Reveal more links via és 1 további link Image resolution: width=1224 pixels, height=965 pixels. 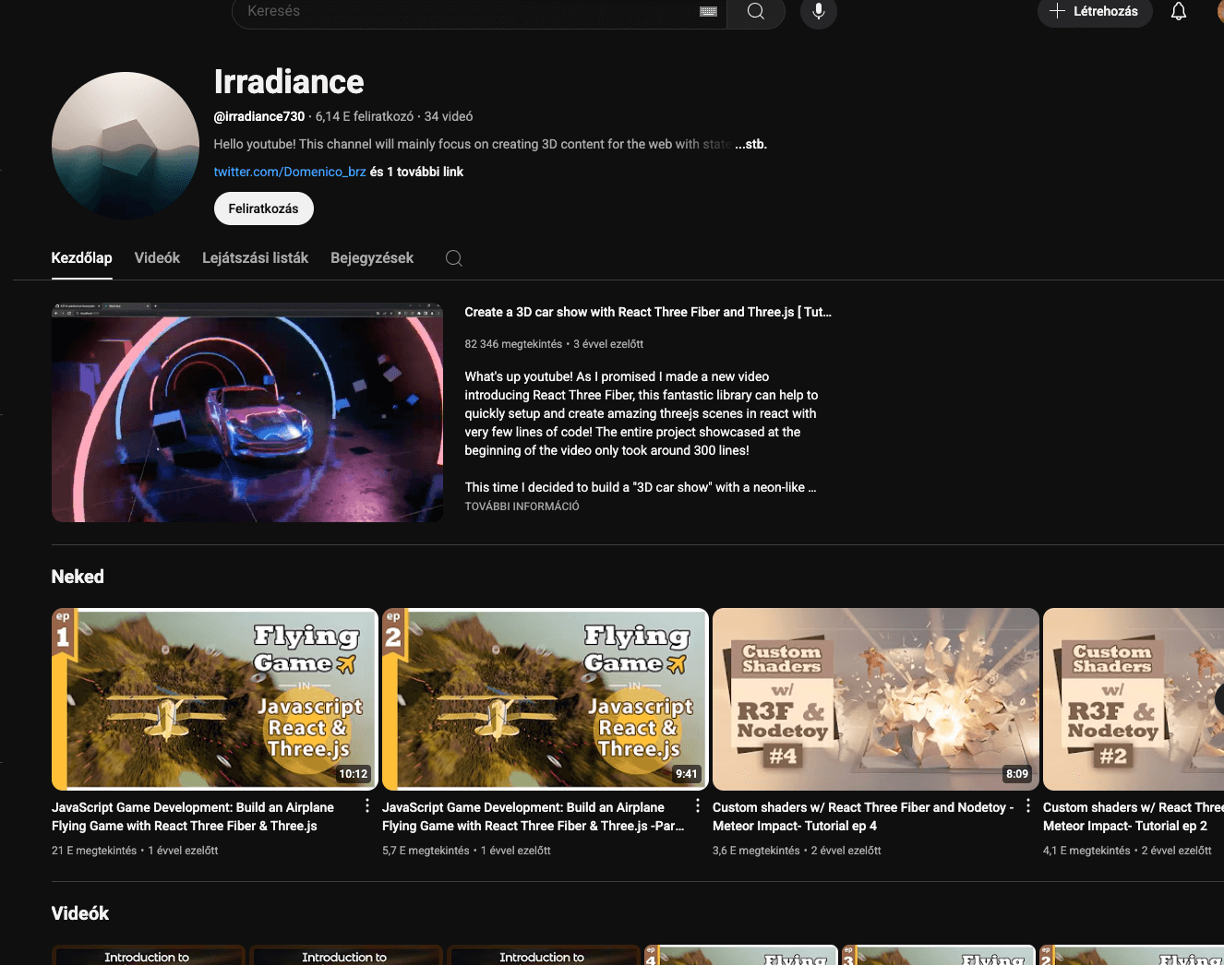pos(415,172)
